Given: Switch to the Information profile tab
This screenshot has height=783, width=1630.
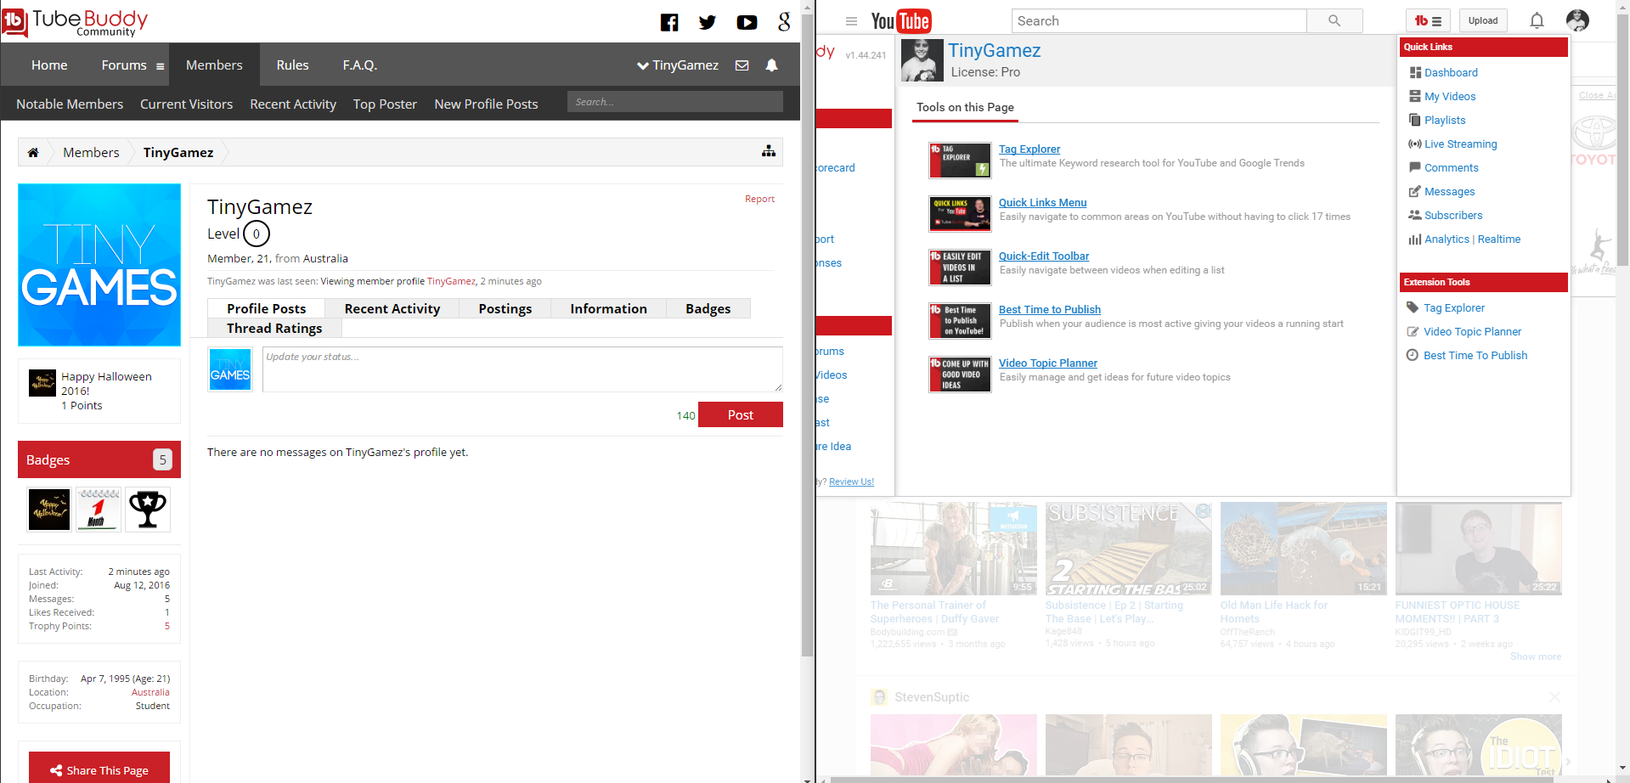Looking at the screenshot, I should click(x=608, y=309).
